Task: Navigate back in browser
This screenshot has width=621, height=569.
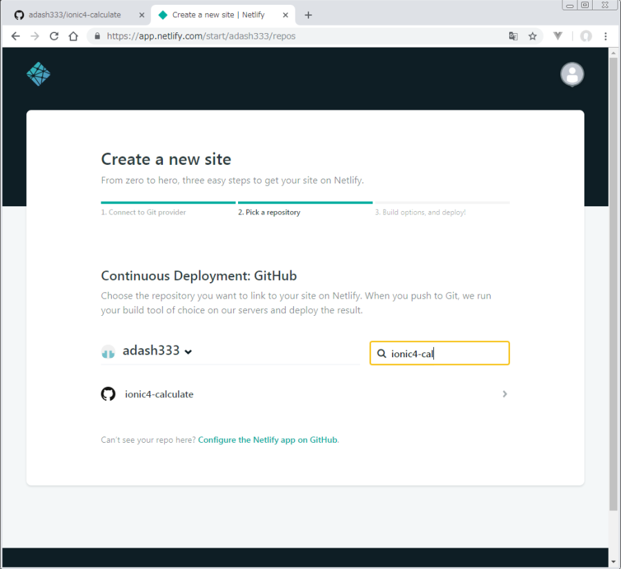Action: tap(16, 37)
